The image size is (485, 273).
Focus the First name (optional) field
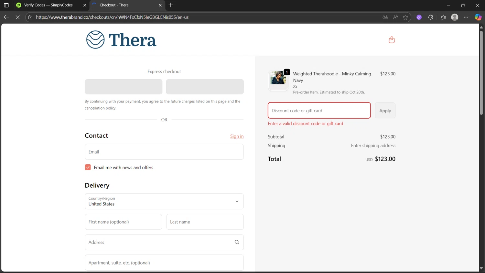(123, 222)
